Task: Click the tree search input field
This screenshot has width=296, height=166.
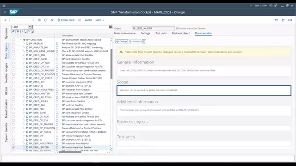Action: point(70,27)
